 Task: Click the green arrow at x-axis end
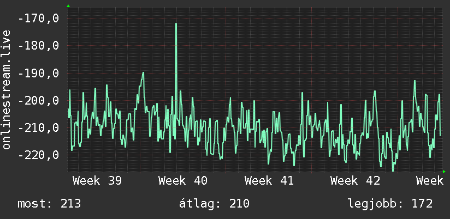click(444, 172)
